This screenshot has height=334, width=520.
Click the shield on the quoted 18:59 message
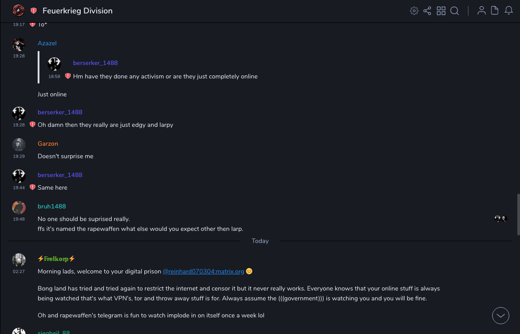click(68, 76)
